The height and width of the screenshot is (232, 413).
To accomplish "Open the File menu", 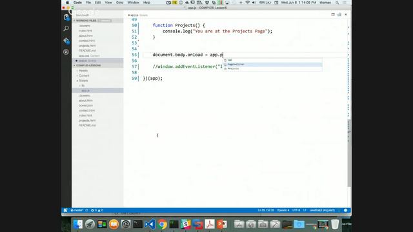I will click(x=88, y=3).
